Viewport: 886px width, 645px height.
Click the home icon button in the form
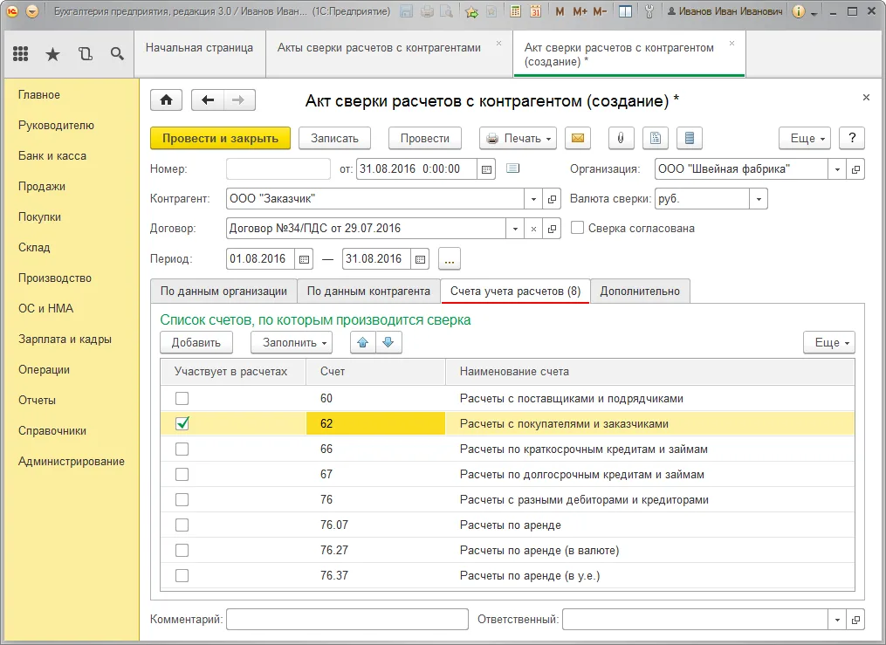(166, 99)
